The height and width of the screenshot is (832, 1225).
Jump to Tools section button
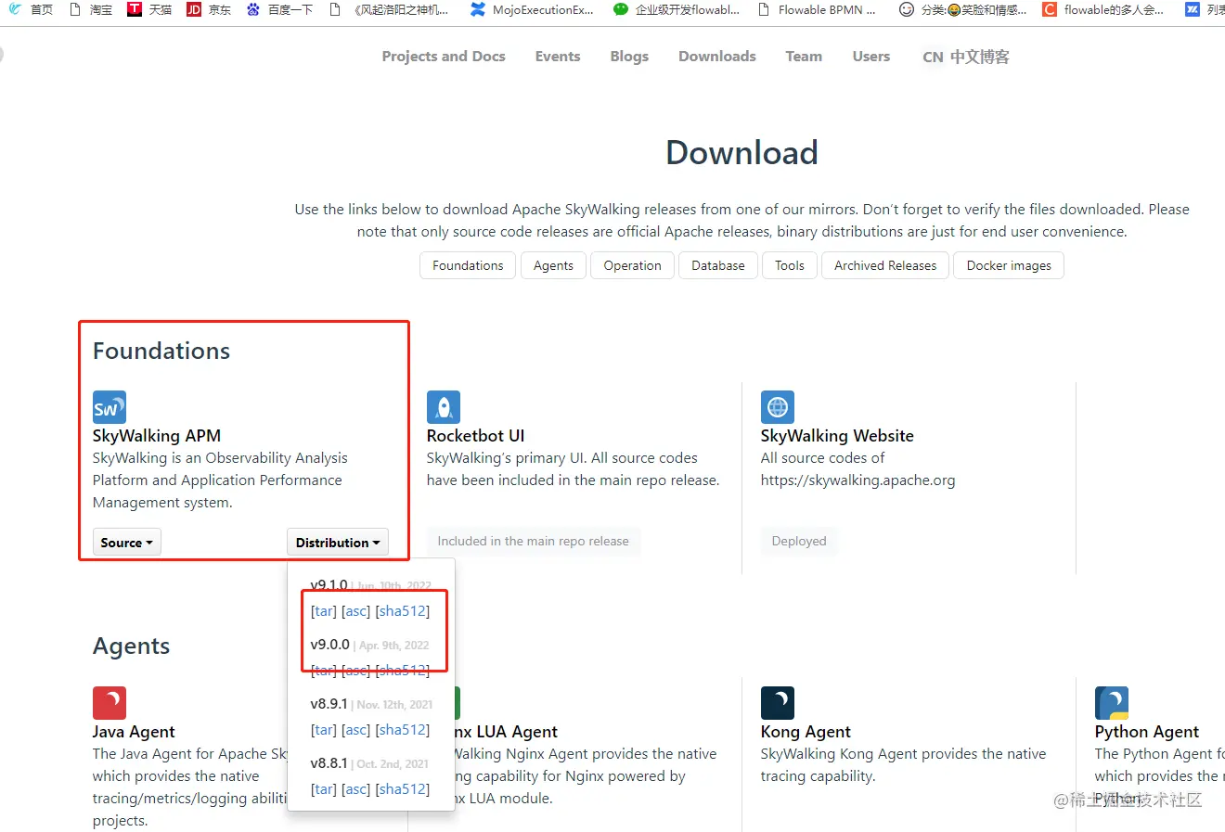pyautogui.click(x=790, y=265)
